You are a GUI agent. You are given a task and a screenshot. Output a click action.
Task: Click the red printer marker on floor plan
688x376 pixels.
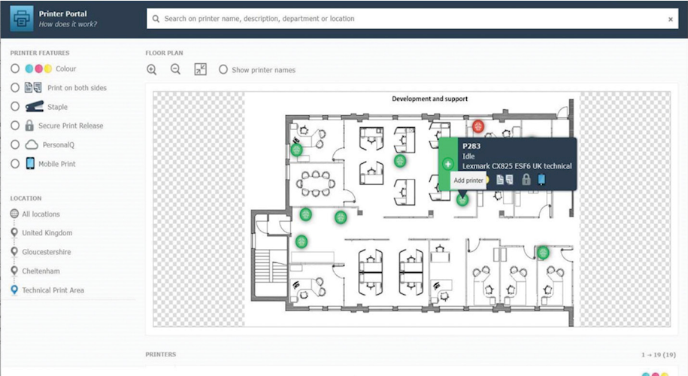(x=478, y=126)
